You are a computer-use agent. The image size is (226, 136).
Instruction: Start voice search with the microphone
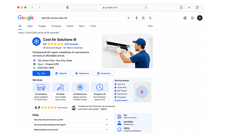pos(136,18)
